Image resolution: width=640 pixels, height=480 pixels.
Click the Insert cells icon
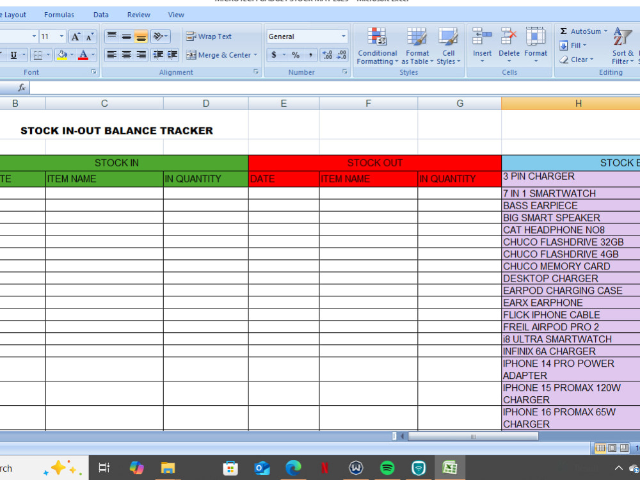pos(482,36)
